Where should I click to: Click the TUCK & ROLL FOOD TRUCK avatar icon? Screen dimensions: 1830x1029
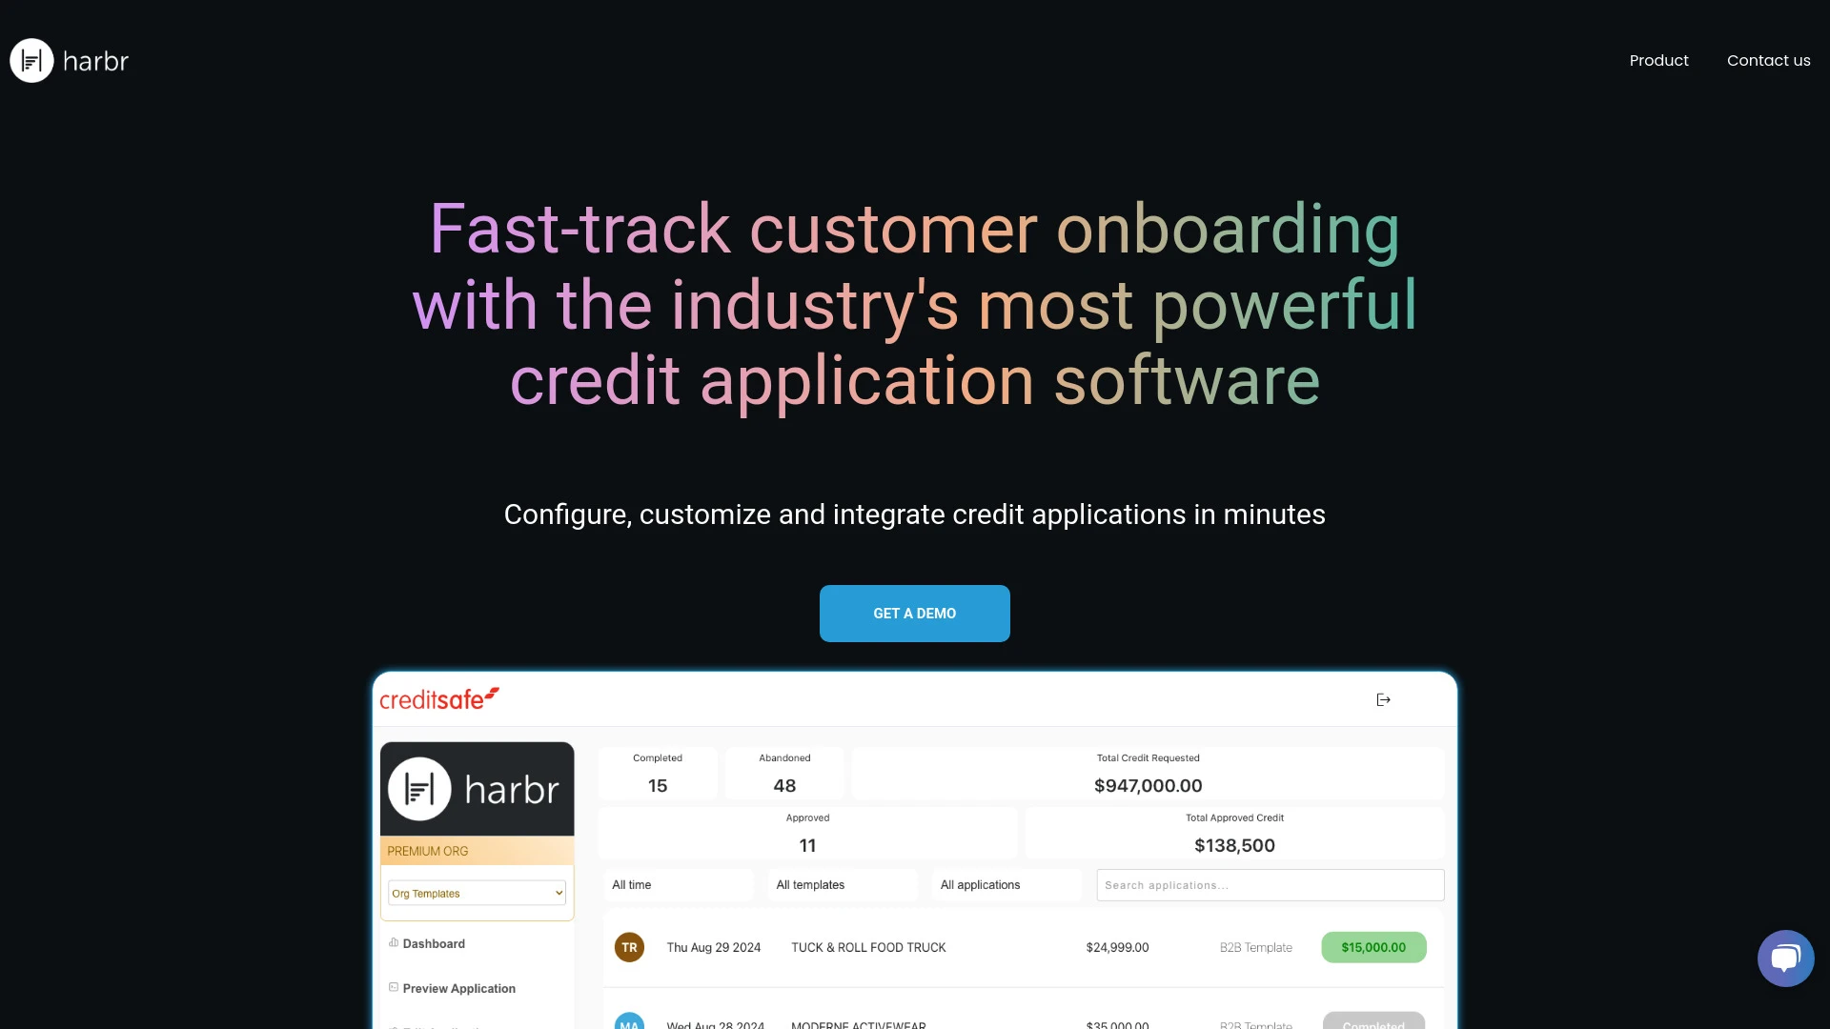tap(628, 946)
